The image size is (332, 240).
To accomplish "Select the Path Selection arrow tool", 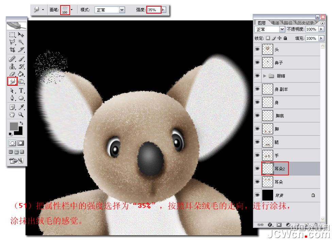I will 12,90.
